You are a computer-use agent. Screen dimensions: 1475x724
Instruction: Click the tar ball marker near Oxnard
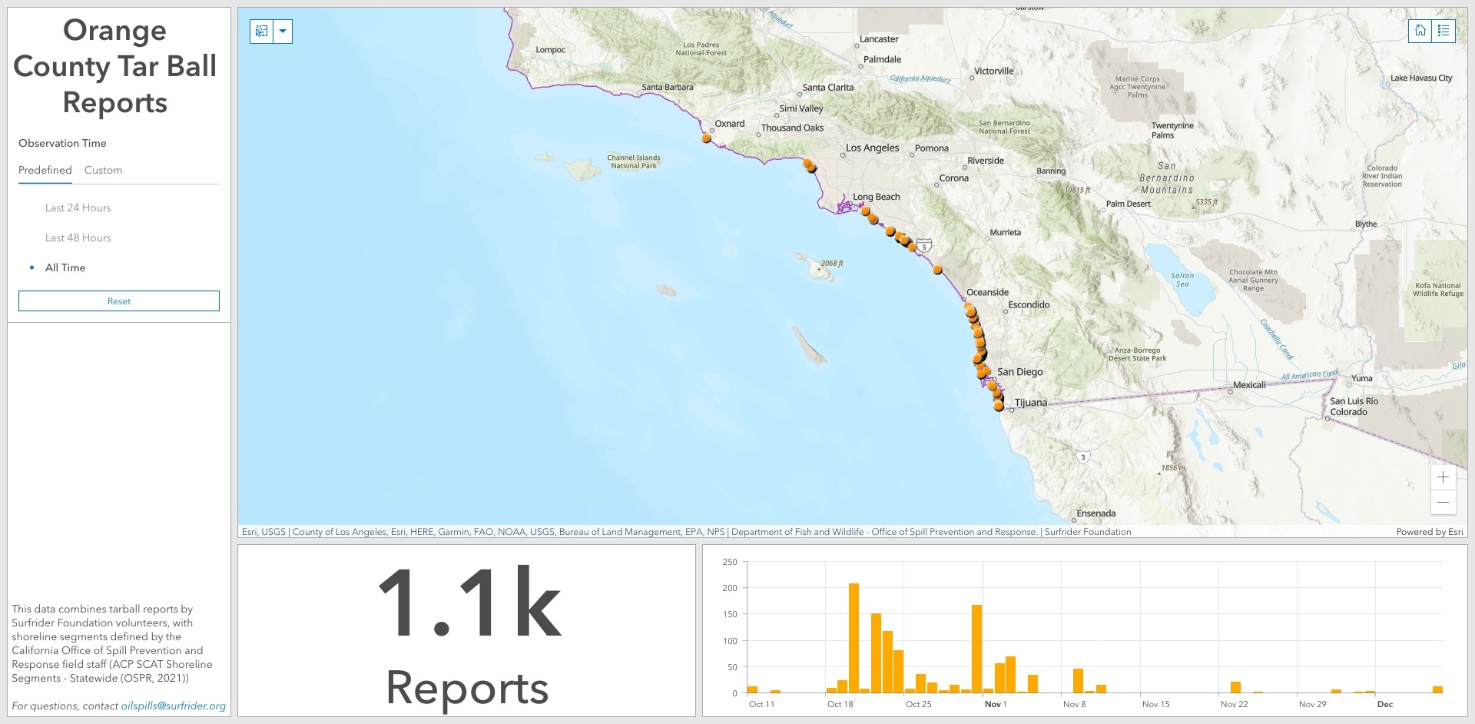coord(706,138)
